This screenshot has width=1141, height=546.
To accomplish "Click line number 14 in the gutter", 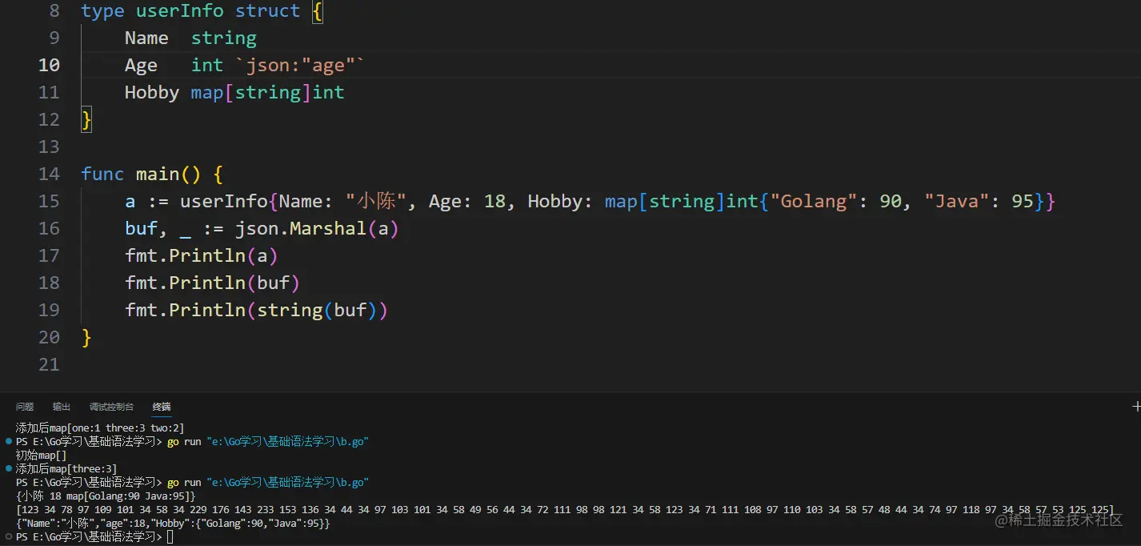I will [49, 174].
